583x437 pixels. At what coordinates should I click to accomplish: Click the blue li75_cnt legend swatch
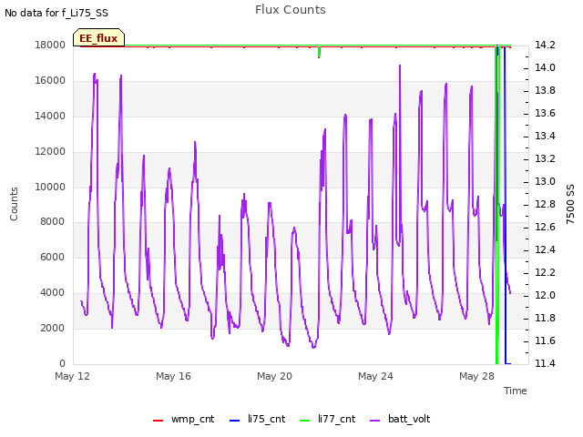pos(235,421)
